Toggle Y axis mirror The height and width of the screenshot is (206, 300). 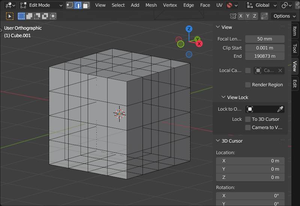[247, 16]
